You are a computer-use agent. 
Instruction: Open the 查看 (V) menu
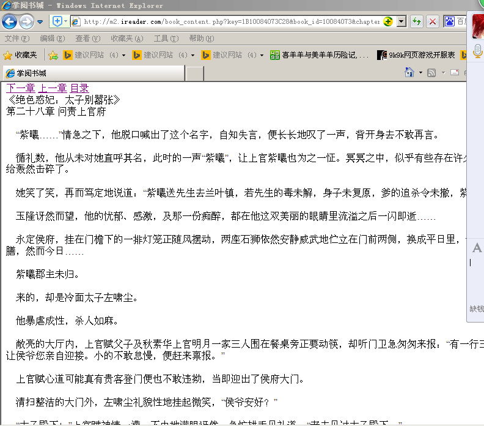[x=88, y=39]
